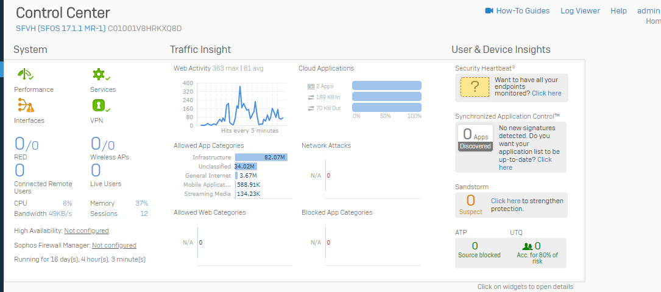This screenshot has height=292, width=661.
Task: Open the Services gear icon
Action: pyautogui.click(x=101, y=74)
